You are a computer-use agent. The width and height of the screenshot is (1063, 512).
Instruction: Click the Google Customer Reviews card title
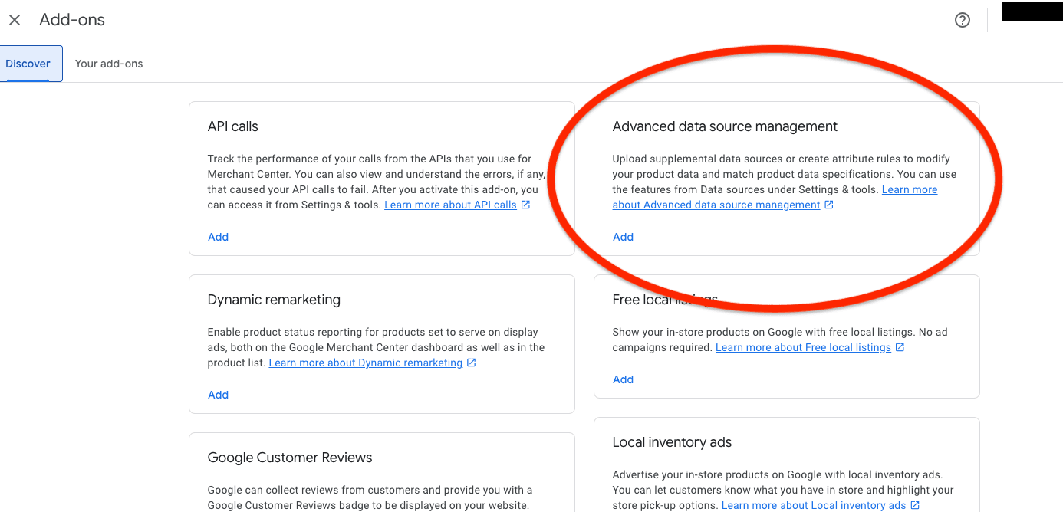[289, 457]
